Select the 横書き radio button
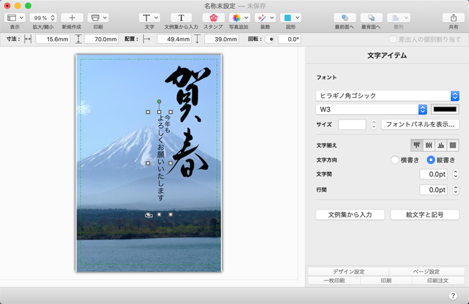The image size is (469, 304). 395,160
